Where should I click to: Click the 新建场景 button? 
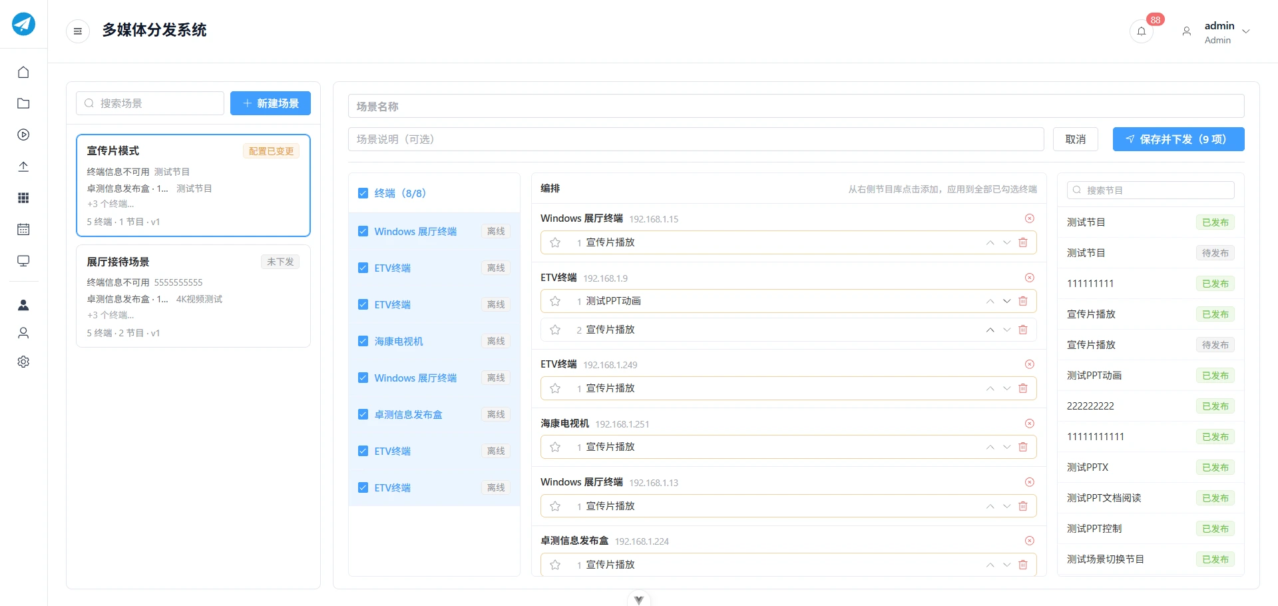pyautogui.click(x=270, y=103)
